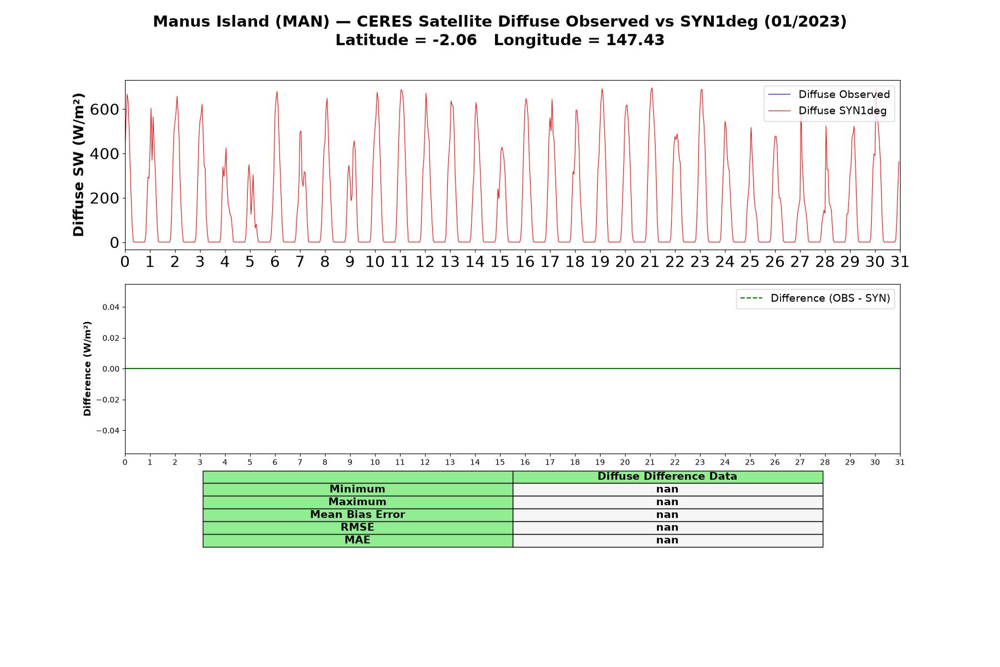Click the Latitude and Longitude subtitle text

point(500,41)
